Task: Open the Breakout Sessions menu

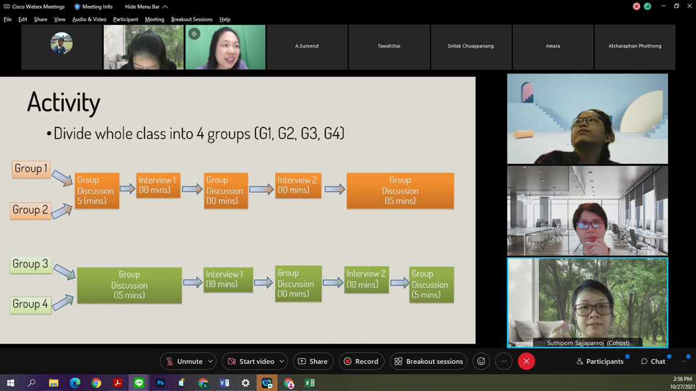Action: pyautogui.click(x=191, y=19)
